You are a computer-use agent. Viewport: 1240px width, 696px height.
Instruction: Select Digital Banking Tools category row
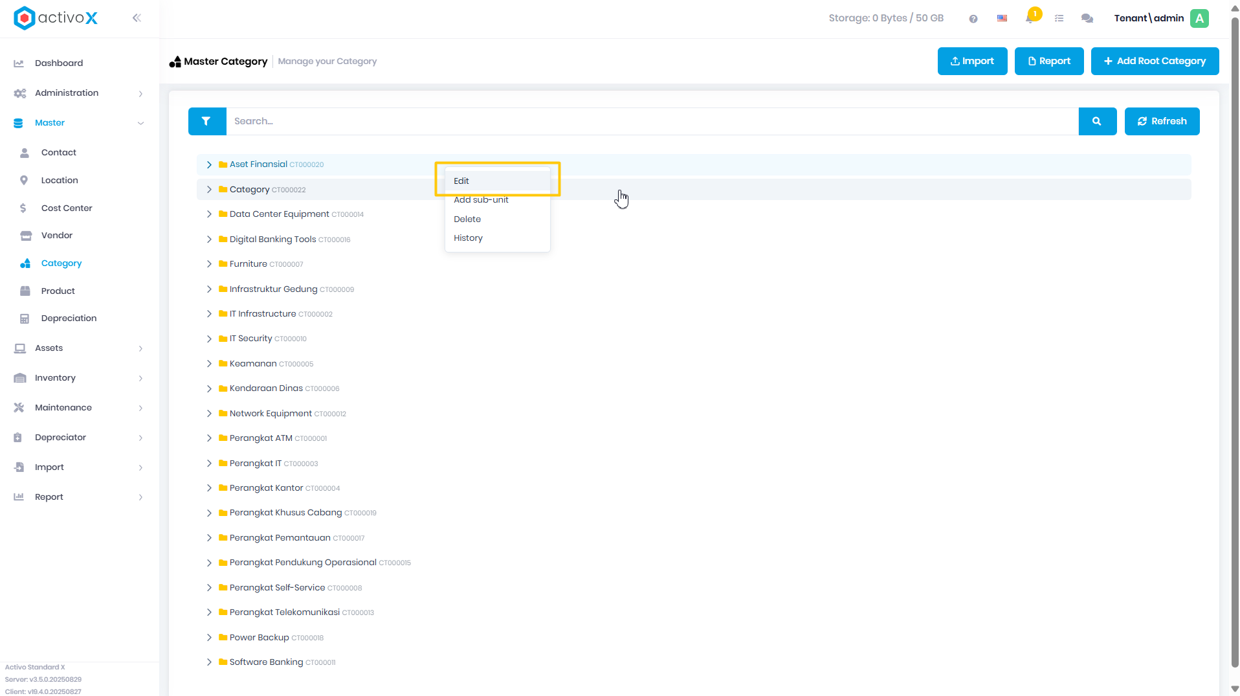[693, 240]
